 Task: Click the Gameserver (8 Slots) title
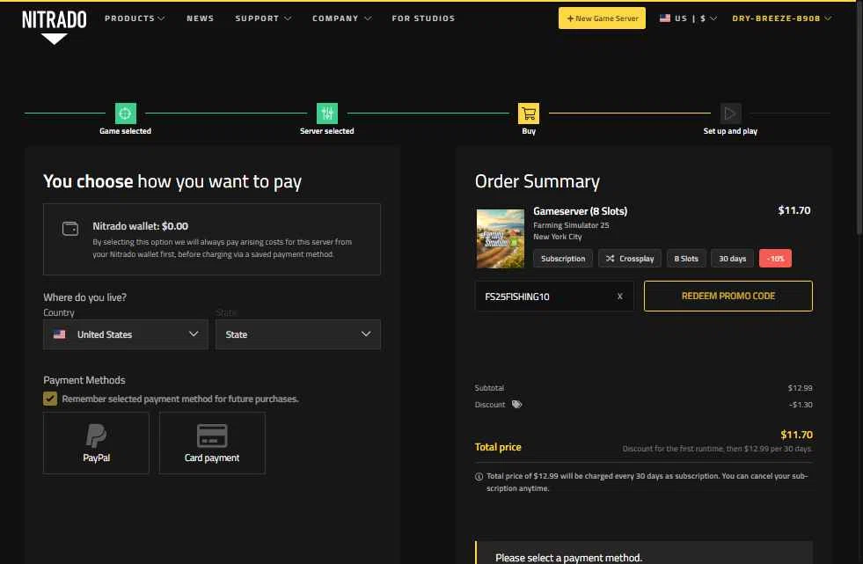(x=580, y=211)
